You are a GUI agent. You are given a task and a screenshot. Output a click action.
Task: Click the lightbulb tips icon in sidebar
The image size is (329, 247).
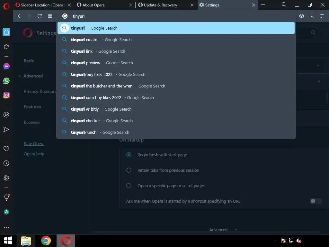pyautogui.click(x=6, y=197)
